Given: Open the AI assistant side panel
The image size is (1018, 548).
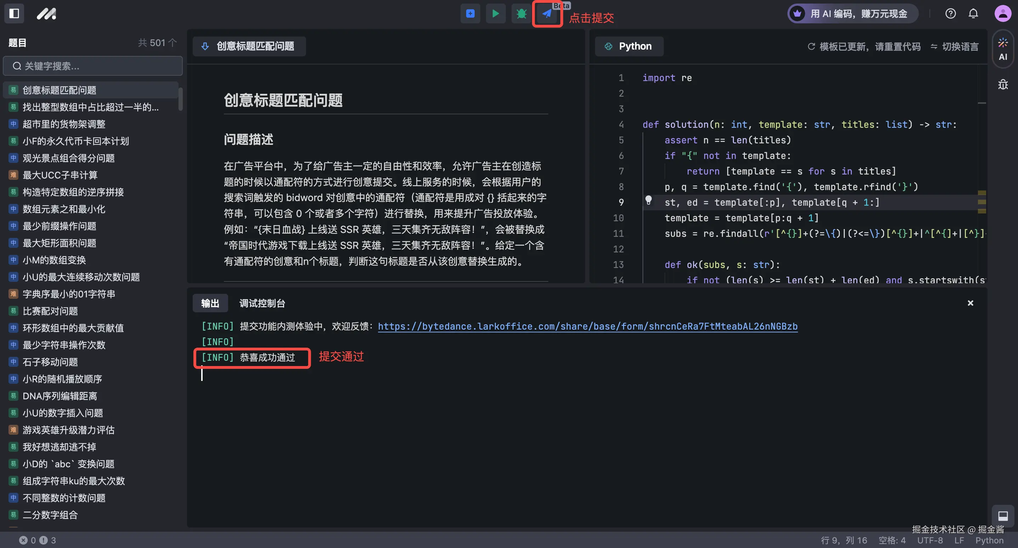Looking at the screenshot, I should pos(1002,49).
